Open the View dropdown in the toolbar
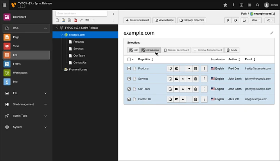280x161 pixels. point(256,20)
